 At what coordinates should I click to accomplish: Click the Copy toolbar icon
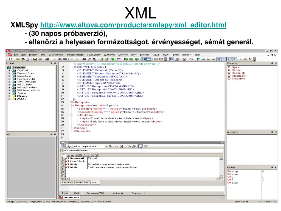[x=60, y=59]
